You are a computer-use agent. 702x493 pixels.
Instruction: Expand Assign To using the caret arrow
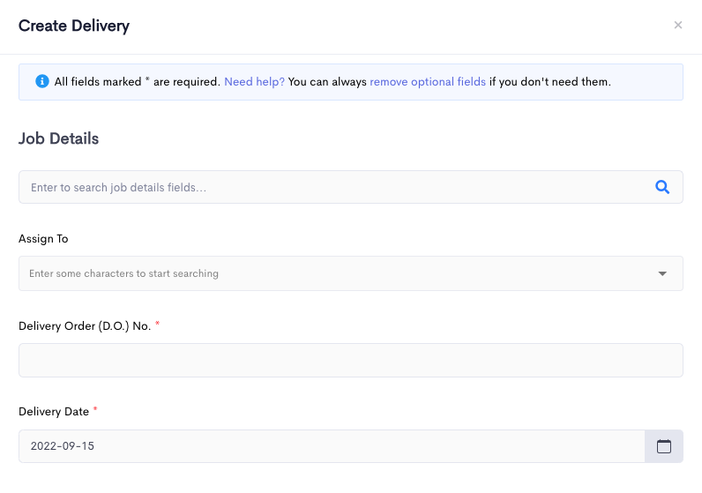coord(662,273)
